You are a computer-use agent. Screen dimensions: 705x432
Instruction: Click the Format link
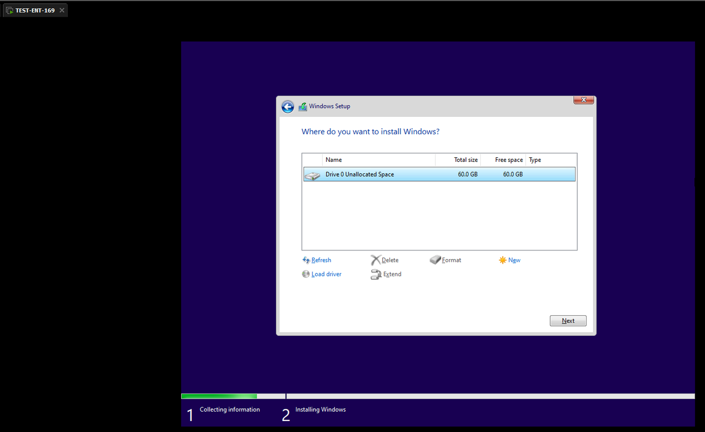click(x=452, y=260)
